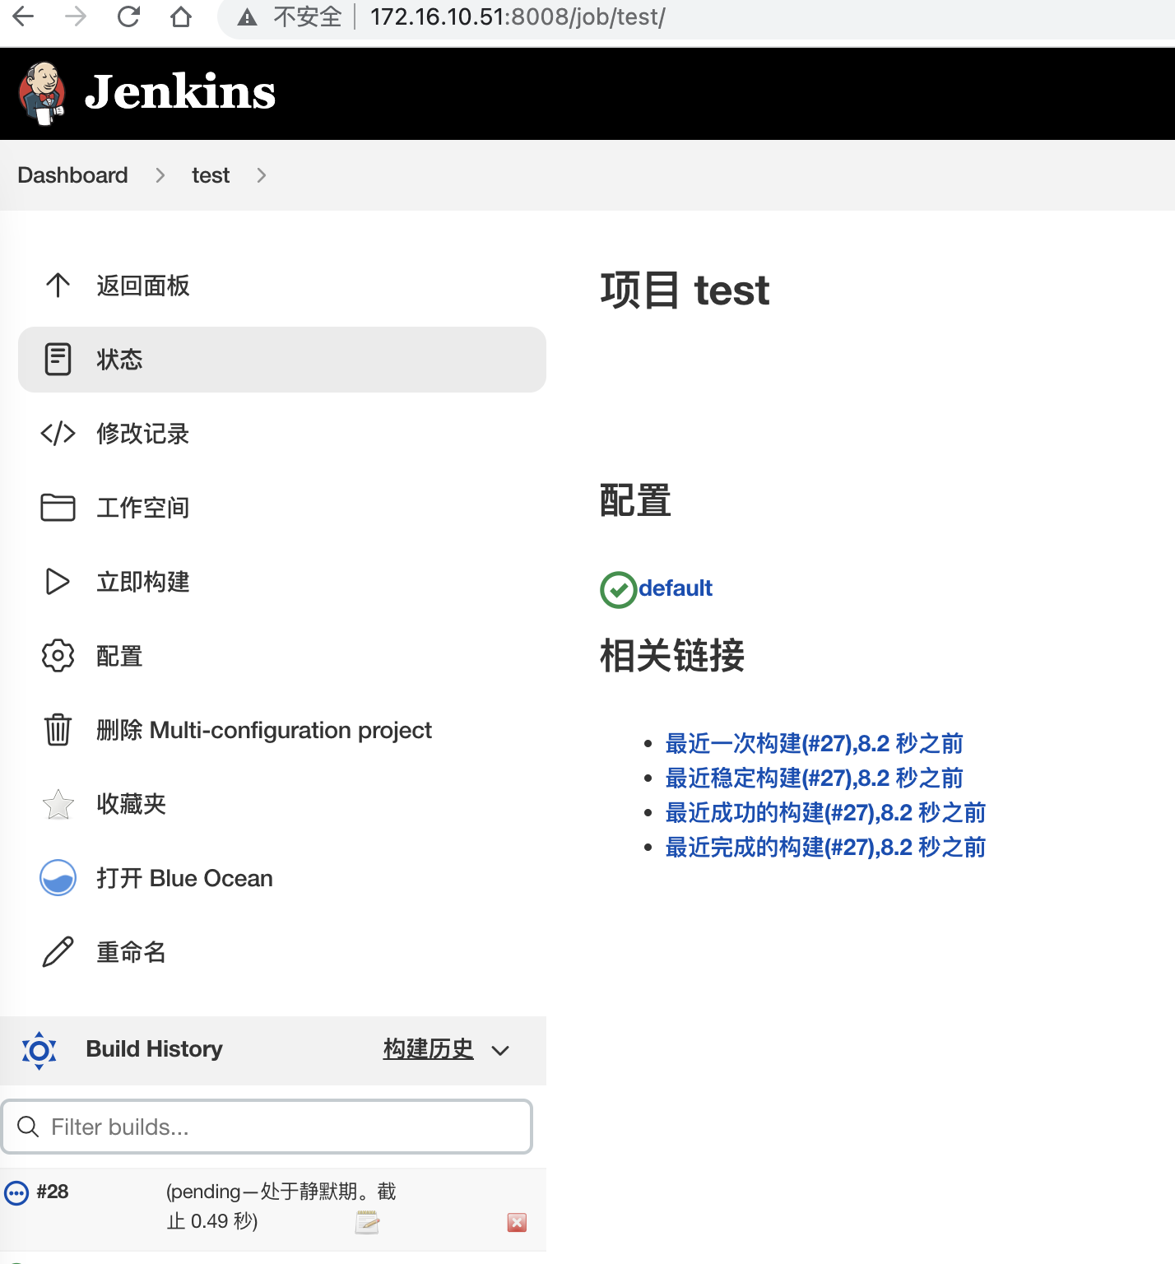Open 工作空间 from the sidebar
1175x1264 pixels.
click(x=142, y=508)
